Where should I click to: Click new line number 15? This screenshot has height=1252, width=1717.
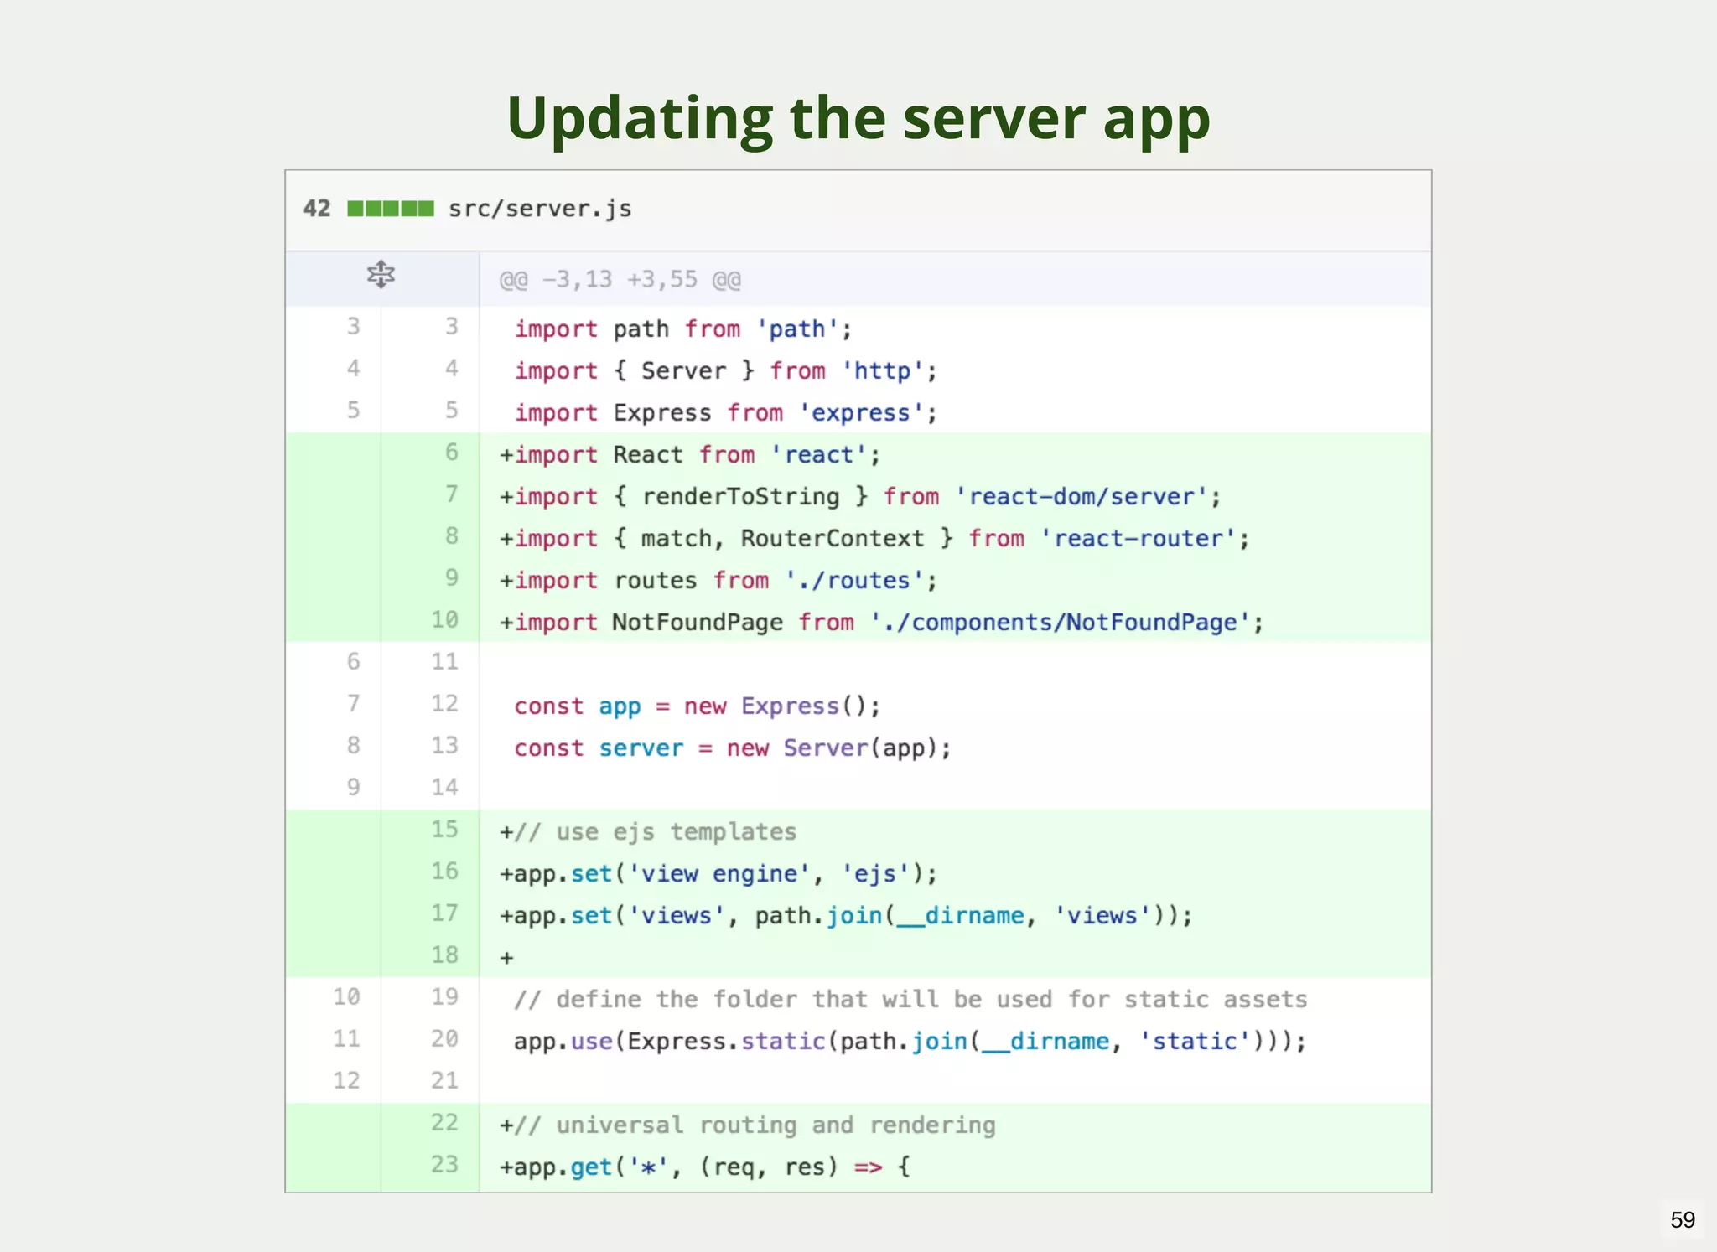click(x=444, y=830)
